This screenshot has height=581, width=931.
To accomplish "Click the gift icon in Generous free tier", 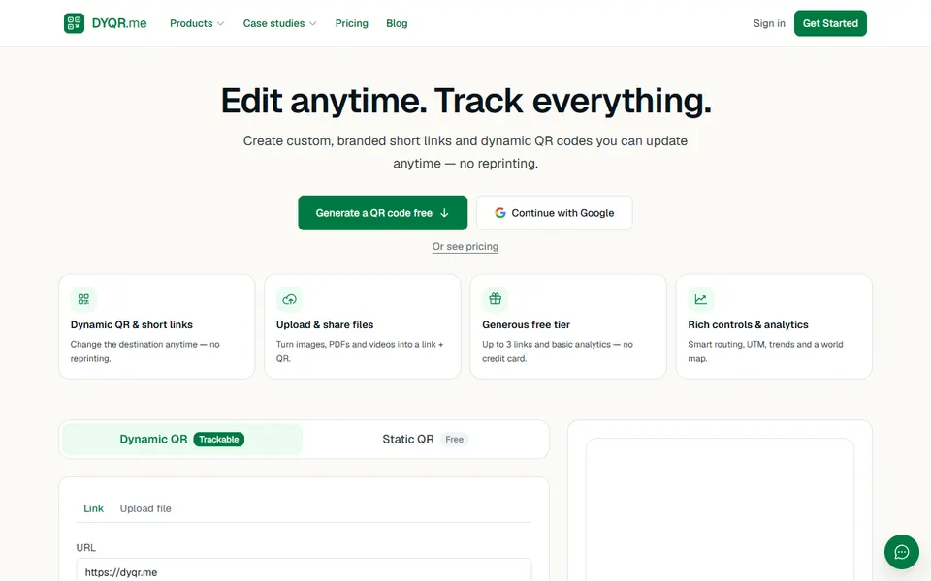I will tap(496, 299).
